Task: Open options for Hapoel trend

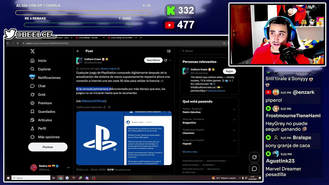Action: point(234,141)
